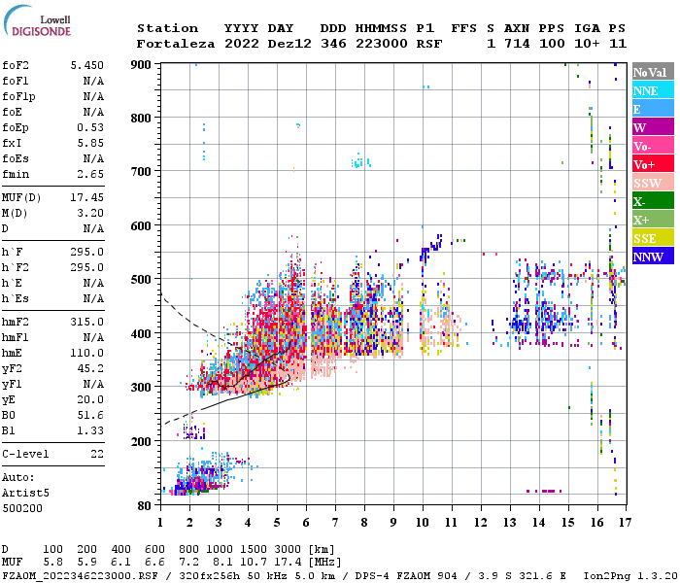
Task: Click the Ion2Png 1.3.20 version text
Action: [630, 575]
